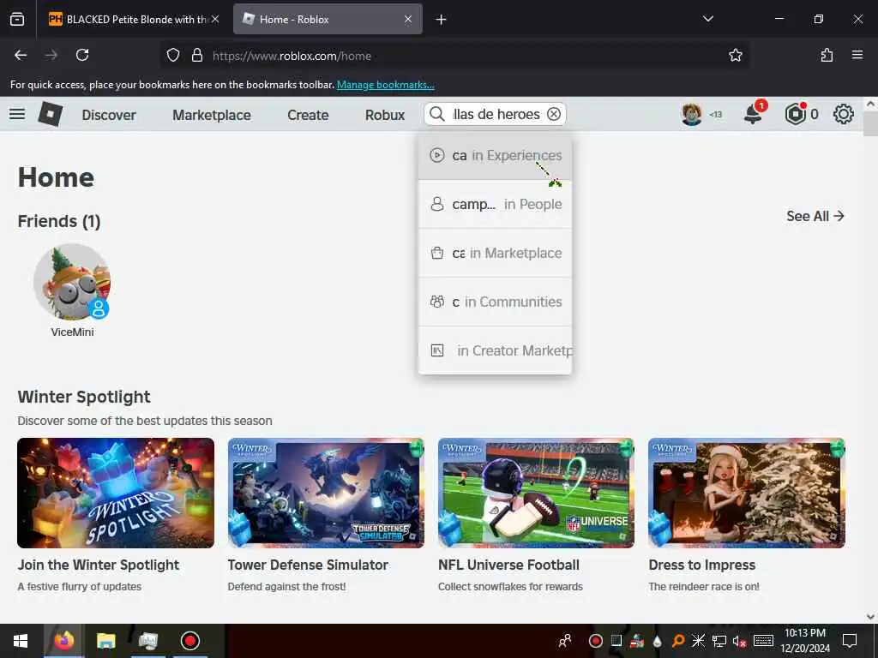This screenshot has width=878, height=658.
Task: Open the touch keyboard tray icon
Action: pos(762,641)
